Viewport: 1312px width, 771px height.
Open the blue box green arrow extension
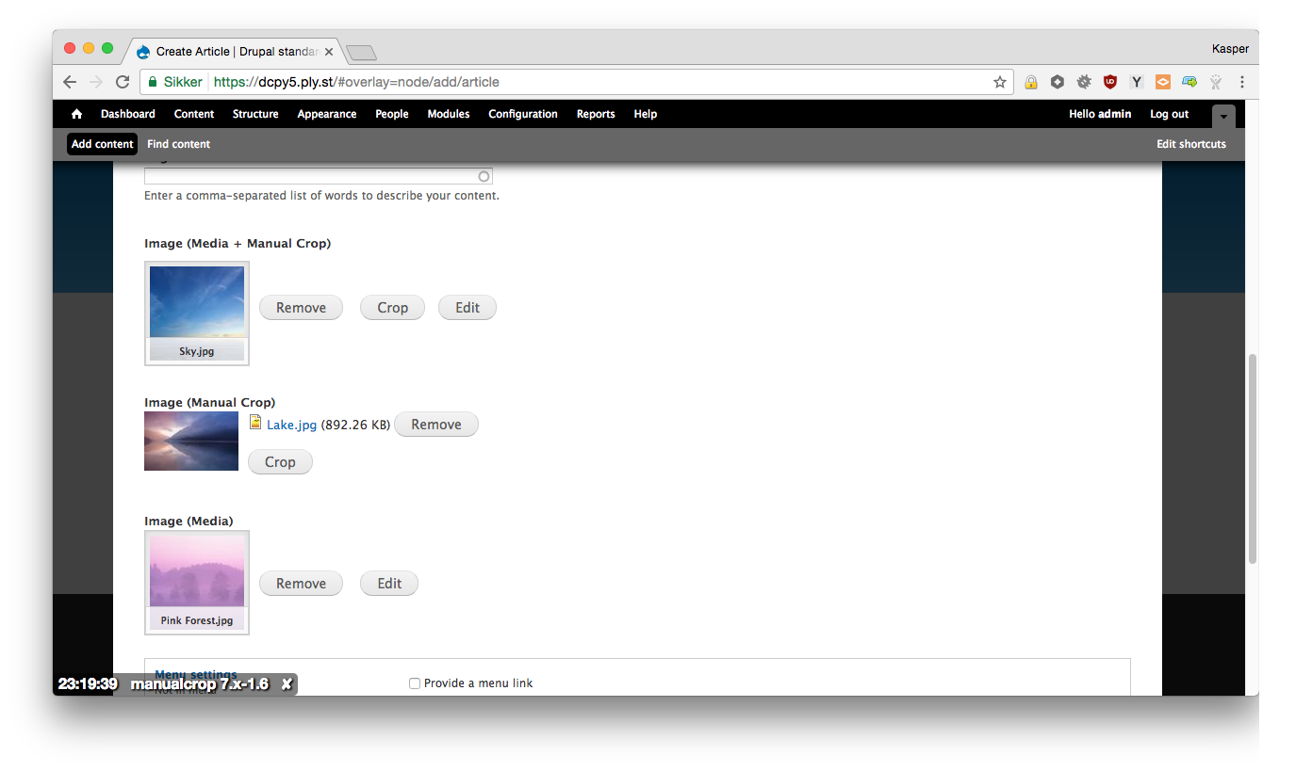(1189, 82)
